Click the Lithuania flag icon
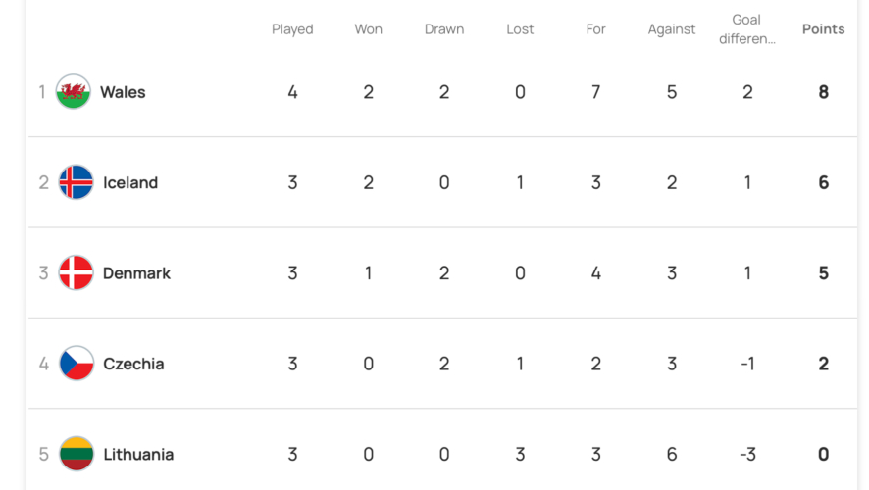The width and height of the screenshot is (869, 490). (x=76, y=455)
